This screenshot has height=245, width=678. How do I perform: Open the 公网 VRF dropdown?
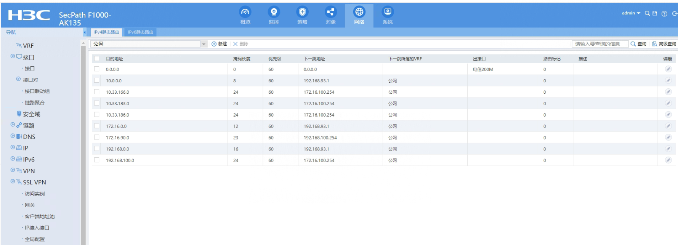pos(204,44)
